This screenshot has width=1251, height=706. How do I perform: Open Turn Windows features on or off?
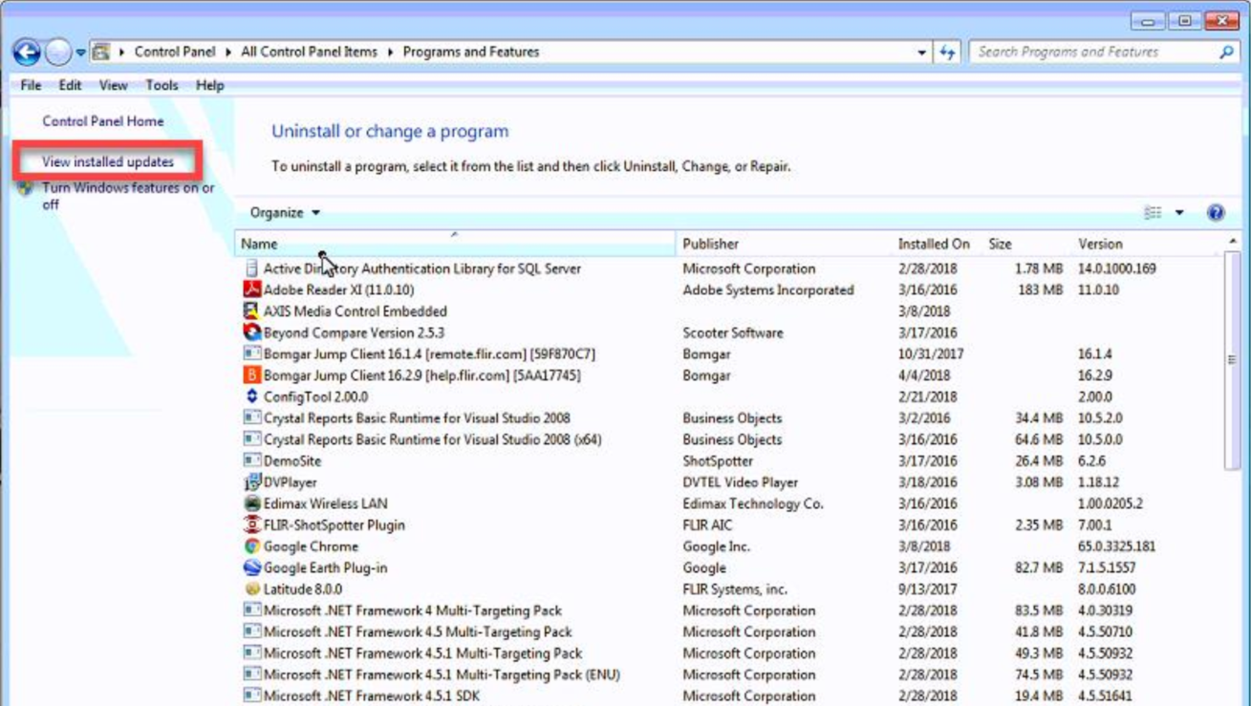point(127,189)
